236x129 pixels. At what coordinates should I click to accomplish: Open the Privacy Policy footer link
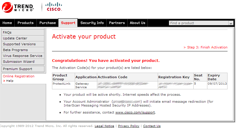click(x=129, y=126)
